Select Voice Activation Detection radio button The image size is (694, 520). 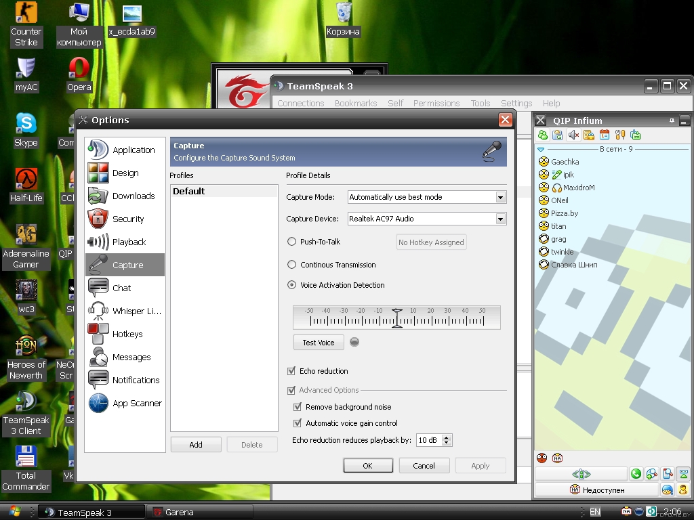coord(291,285)
